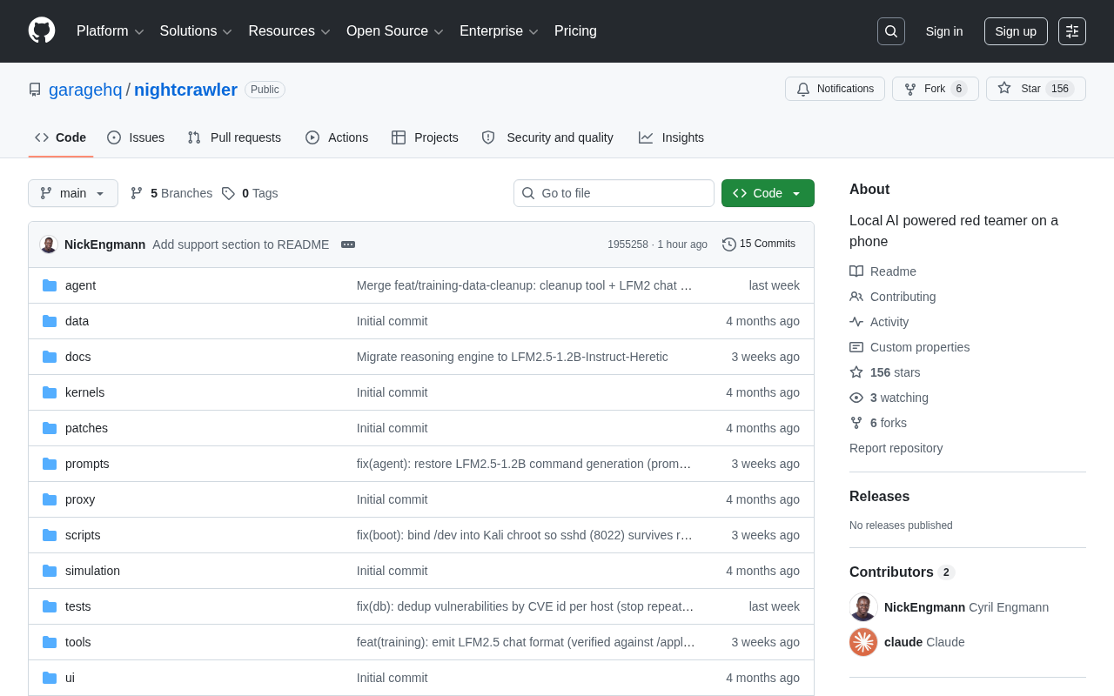Click the Sign in link
The height and width of the screenshot is (696, 1114).
coord(944,31)
